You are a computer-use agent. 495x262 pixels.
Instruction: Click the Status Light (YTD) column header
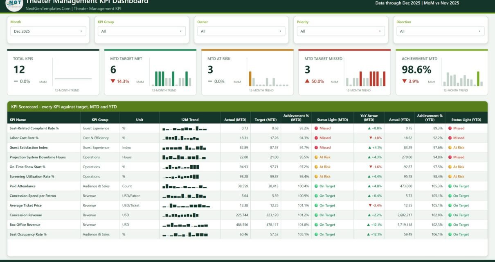466,120
